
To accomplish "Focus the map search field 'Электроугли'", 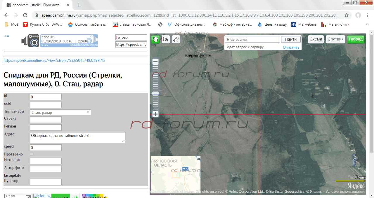I will coord(252,39).
